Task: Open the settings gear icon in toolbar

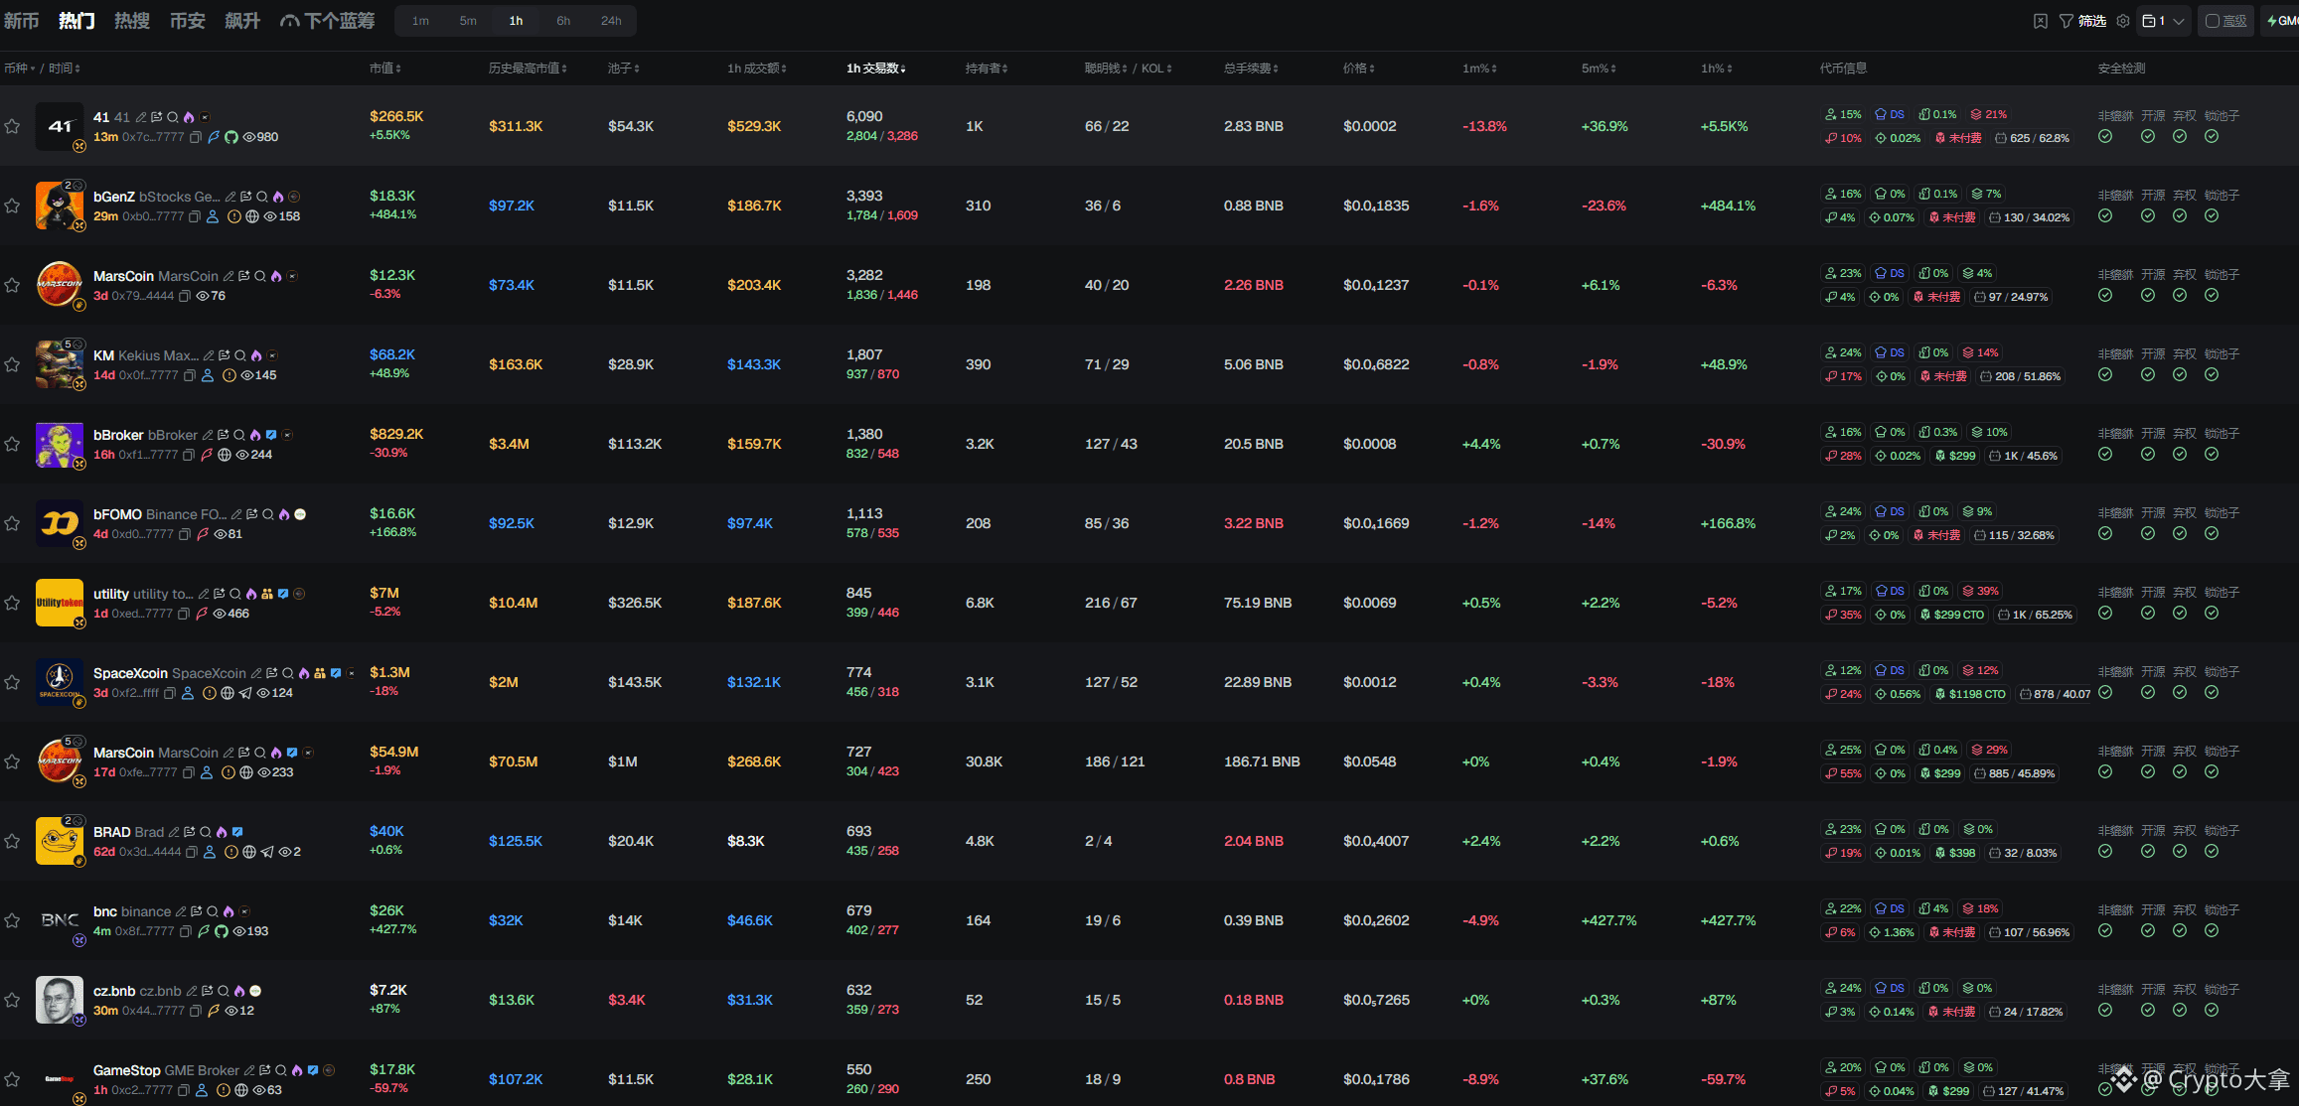Action: point(2123,21)
